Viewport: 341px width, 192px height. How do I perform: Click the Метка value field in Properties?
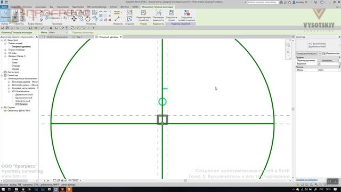coord(328,70)
